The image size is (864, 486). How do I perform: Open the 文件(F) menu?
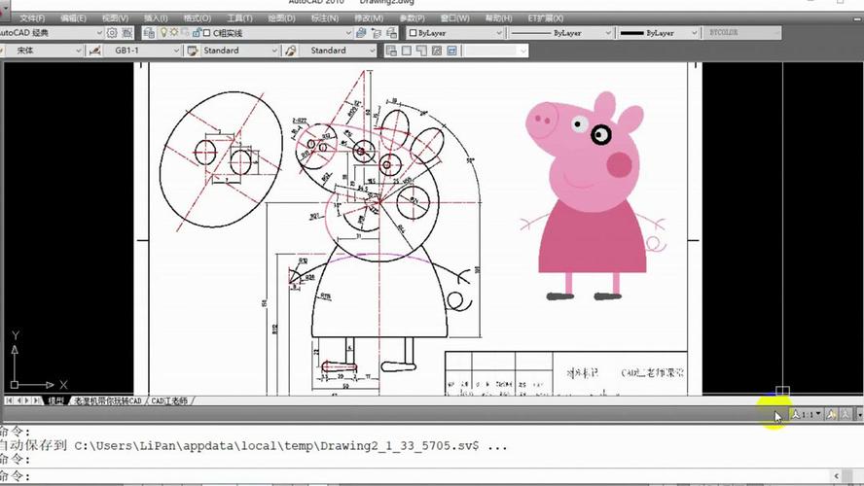coord(32,18)
